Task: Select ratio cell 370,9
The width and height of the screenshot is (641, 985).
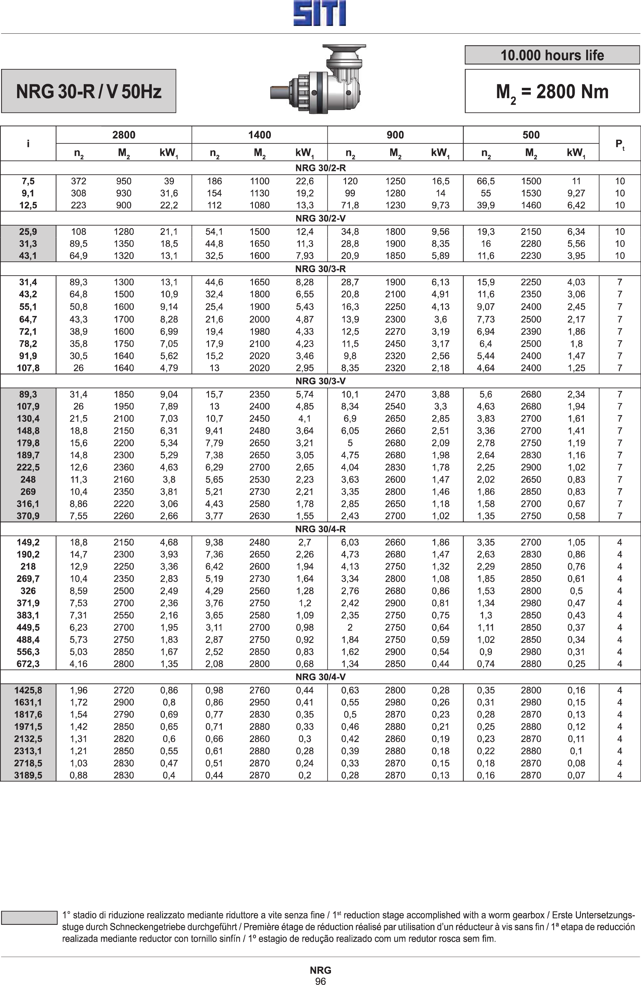Action: 28,516
